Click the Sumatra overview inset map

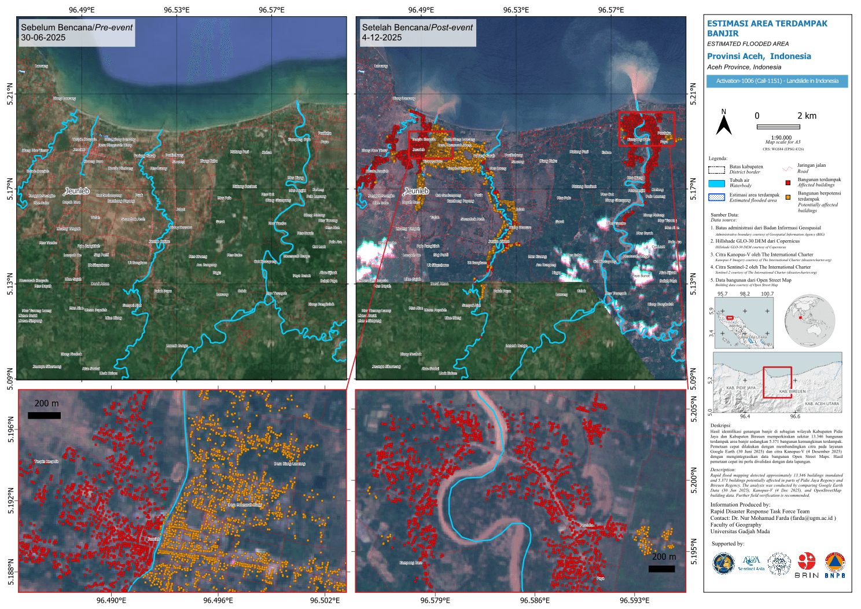tap(744, 323)
